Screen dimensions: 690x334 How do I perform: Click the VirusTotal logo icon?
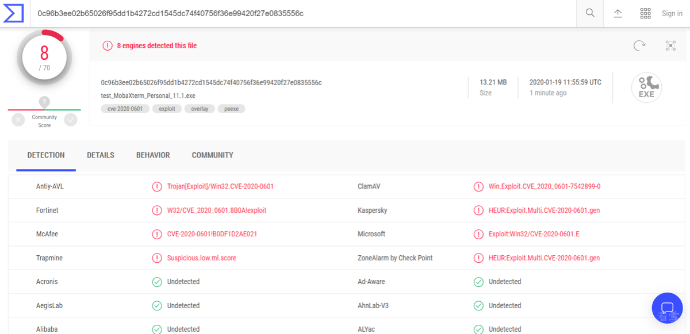[13, 13]
